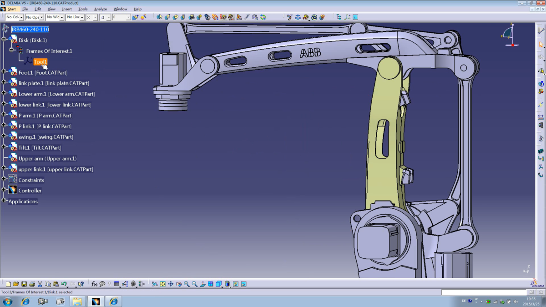
Task: Click the Save icon in bottom toolbar
Action: pos(24,284)
